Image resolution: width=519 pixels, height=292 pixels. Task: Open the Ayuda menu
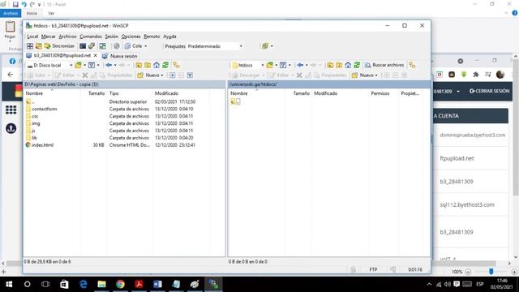[169, 36]
